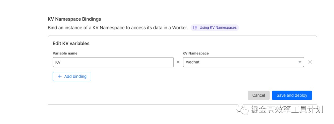Click the Bind an instance description text

118,28
